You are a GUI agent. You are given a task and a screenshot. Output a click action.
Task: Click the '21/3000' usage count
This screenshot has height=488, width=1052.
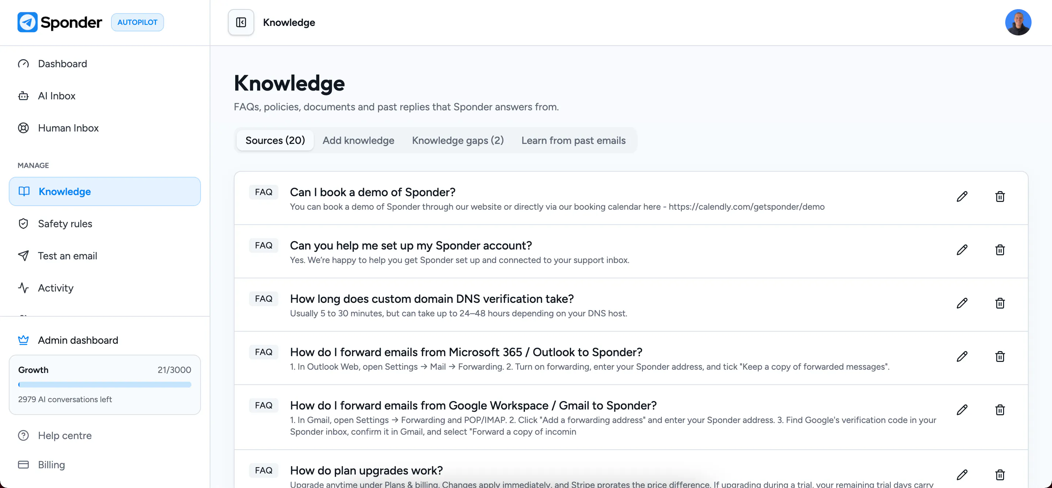tap(174, 370)
